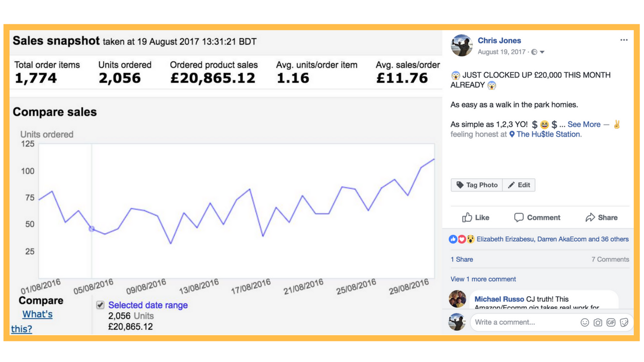Click the Edit photo button
644x362 pixels.
[519, 185]
